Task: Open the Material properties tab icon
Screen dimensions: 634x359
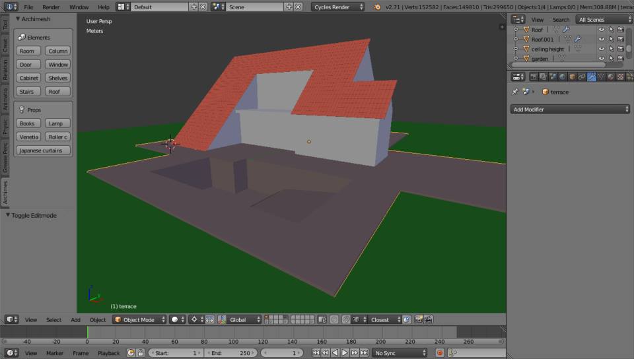Action: click(x=610, y=77)
